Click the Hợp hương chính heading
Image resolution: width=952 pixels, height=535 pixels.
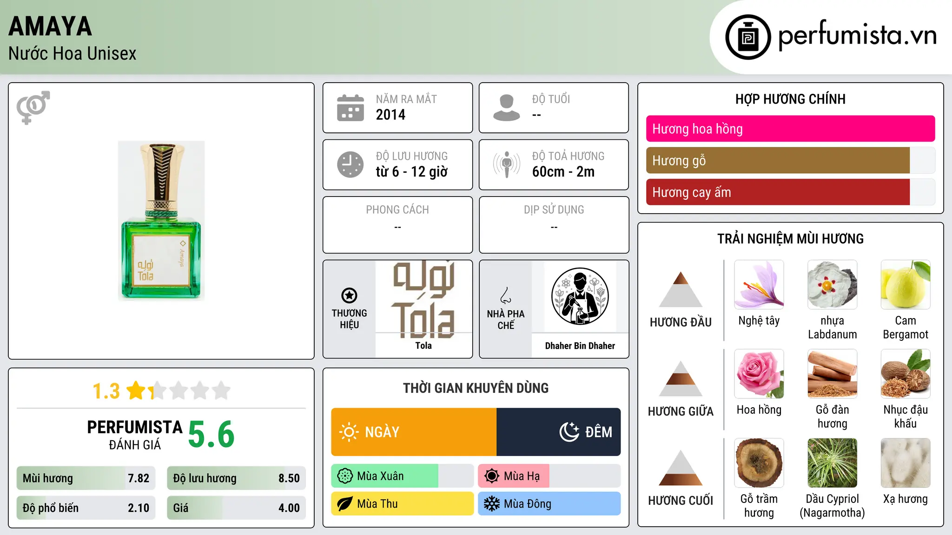[790, 99]
